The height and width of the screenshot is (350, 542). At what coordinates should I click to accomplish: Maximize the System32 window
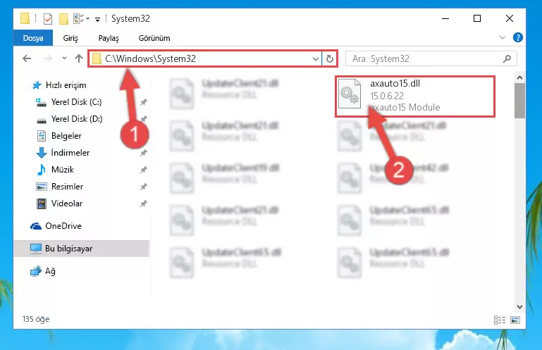477,18
